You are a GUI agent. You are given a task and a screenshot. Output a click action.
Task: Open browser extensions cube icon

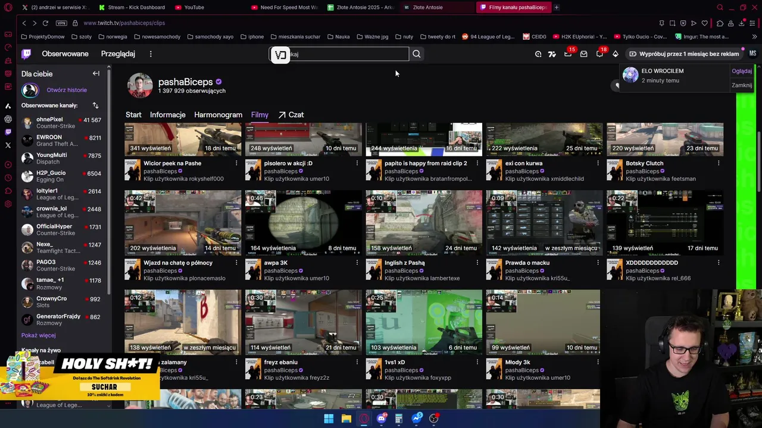720,23
